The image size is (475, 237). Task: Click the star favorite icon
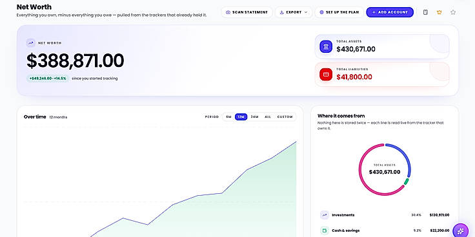[453, 12]
